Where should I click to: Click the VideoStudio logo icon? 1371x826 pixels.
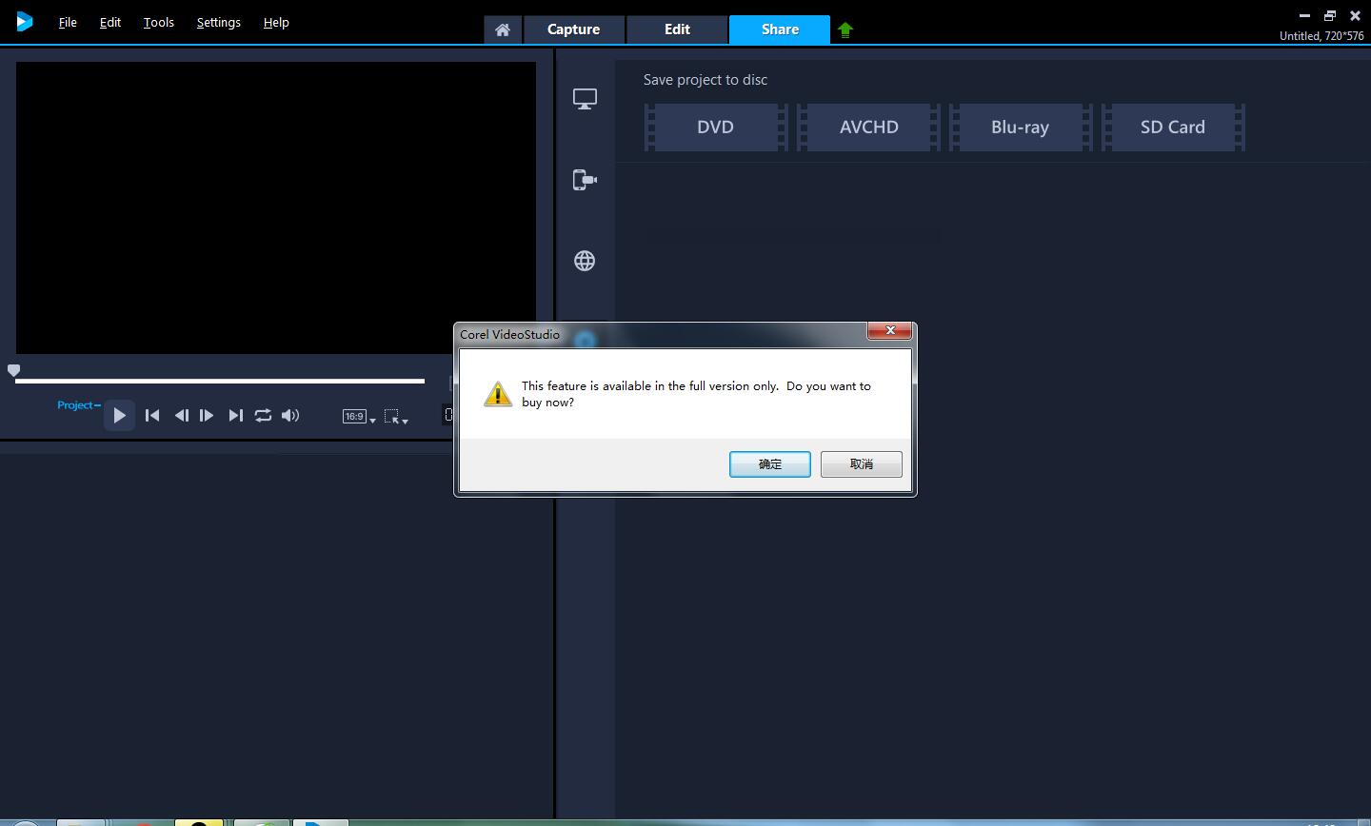25,21
